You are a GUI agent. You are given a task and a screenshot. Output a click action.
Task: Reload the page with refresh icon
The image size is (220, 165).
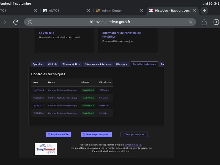16,22
